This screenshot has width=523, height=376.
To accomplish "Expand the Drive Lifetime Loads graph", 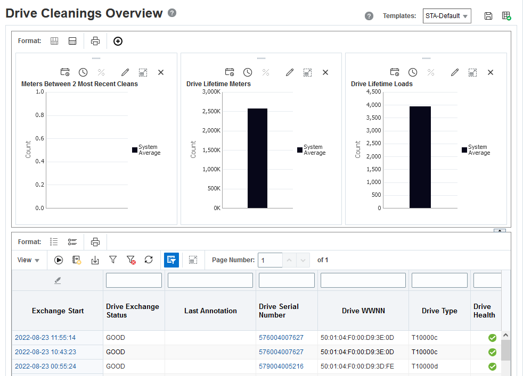I will tap(472, 72).
